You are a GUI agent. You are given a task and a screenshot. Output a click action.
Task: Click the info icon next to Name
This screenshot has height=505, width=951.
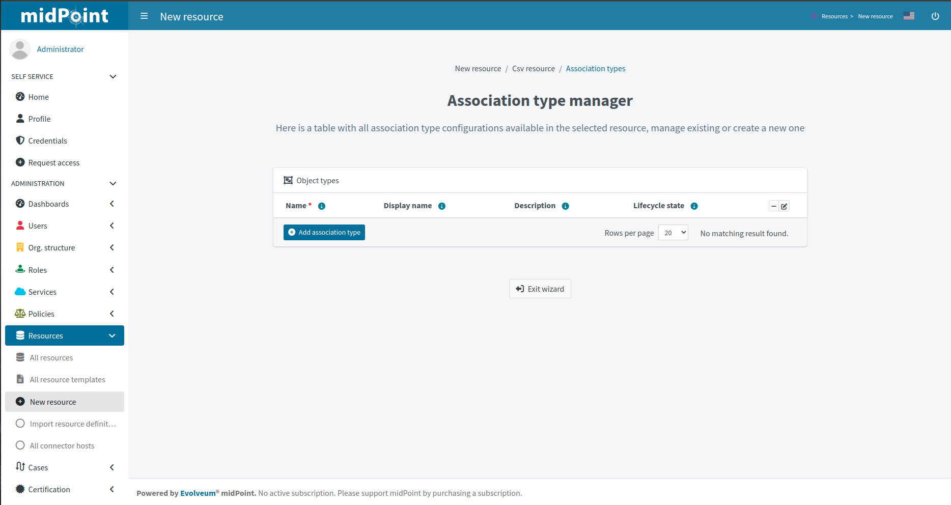point(321,206)
